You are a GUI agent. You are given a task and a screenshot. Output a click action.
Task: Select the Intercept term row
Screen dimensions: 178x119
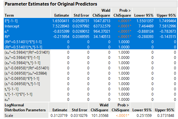point(90,26)
